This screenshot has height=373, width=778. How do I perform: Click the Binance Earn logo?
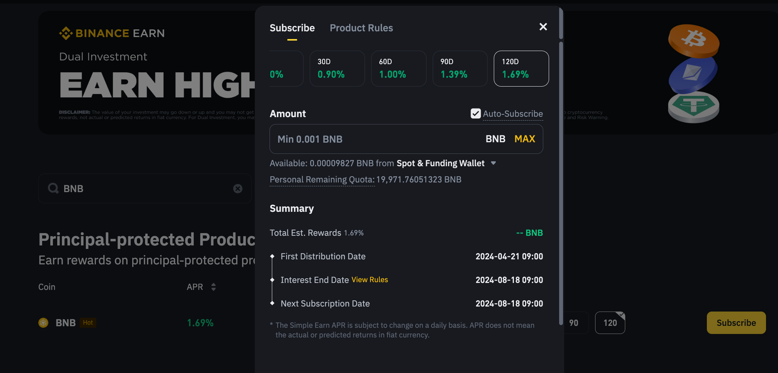pos(112,33)
